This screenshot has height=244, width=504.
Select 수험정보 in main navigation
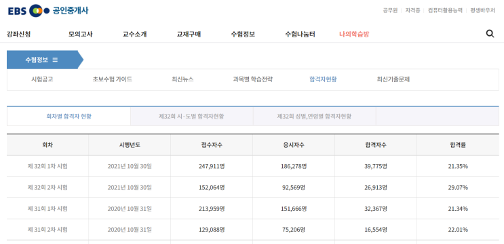243,34
